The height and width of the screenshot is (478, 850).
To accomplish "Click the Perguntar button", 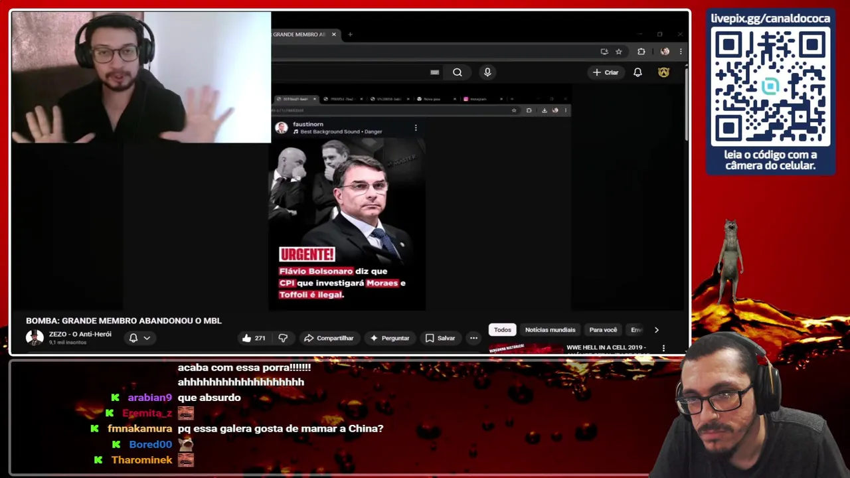I will point(389,338).
